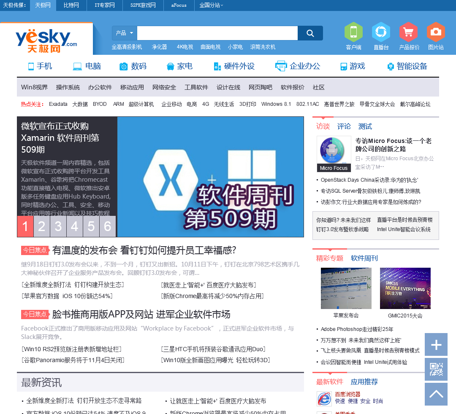
Task: Open 比特网 in top bar
Action: 71,5
